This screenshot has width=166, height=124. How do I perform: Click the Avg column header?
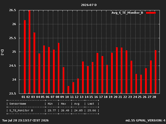(77, 104)
